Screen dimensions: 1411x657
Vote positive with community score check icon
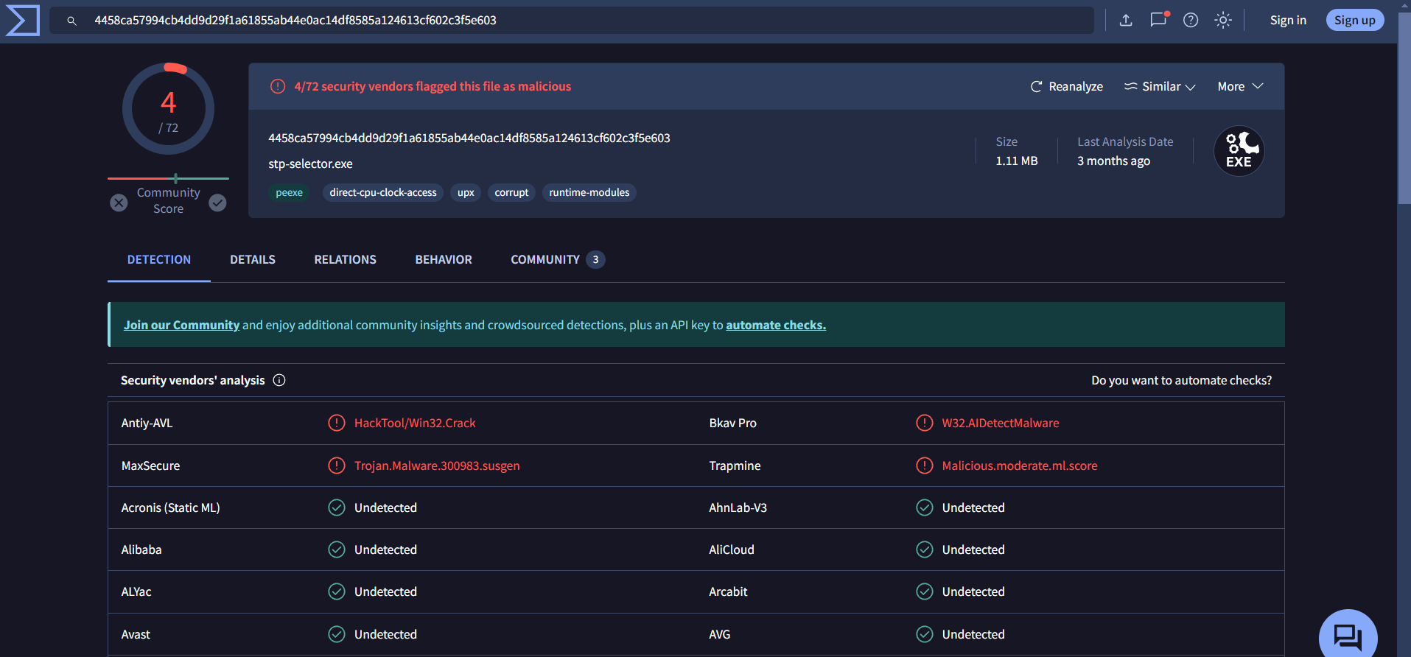217,203
